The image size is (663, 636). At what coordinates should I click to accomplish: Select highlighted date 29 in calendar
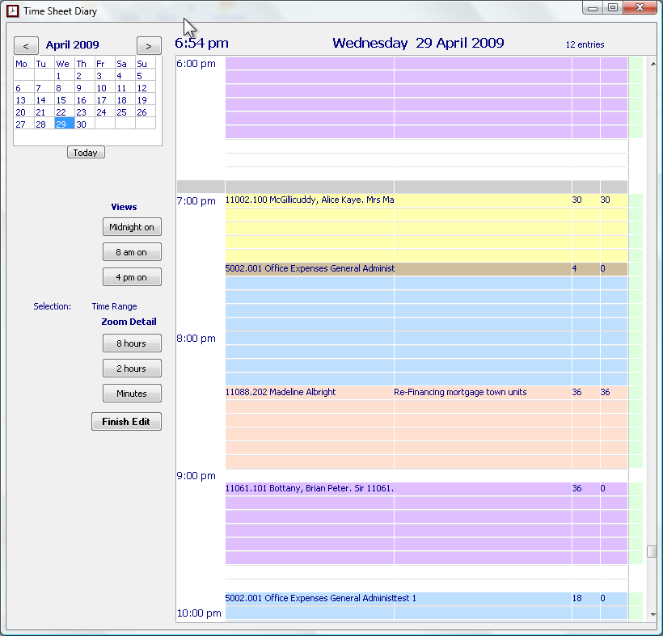(62, 124)
